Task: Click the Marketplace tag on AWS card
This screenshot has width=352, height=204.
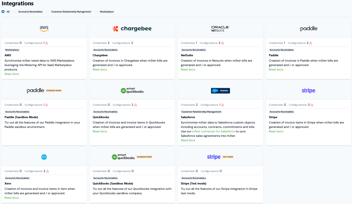Action: 12,50
